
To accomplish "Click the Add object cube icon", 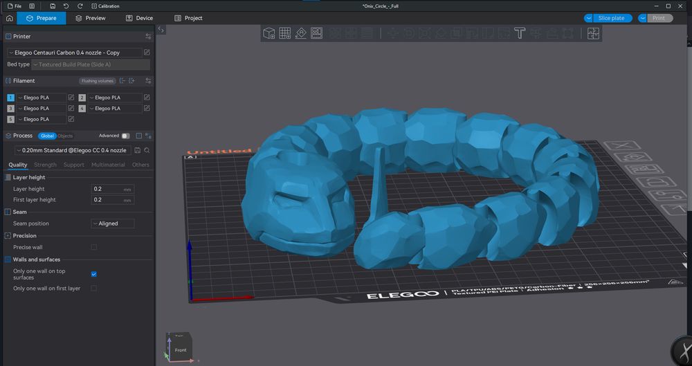I will tap(269, 33).
